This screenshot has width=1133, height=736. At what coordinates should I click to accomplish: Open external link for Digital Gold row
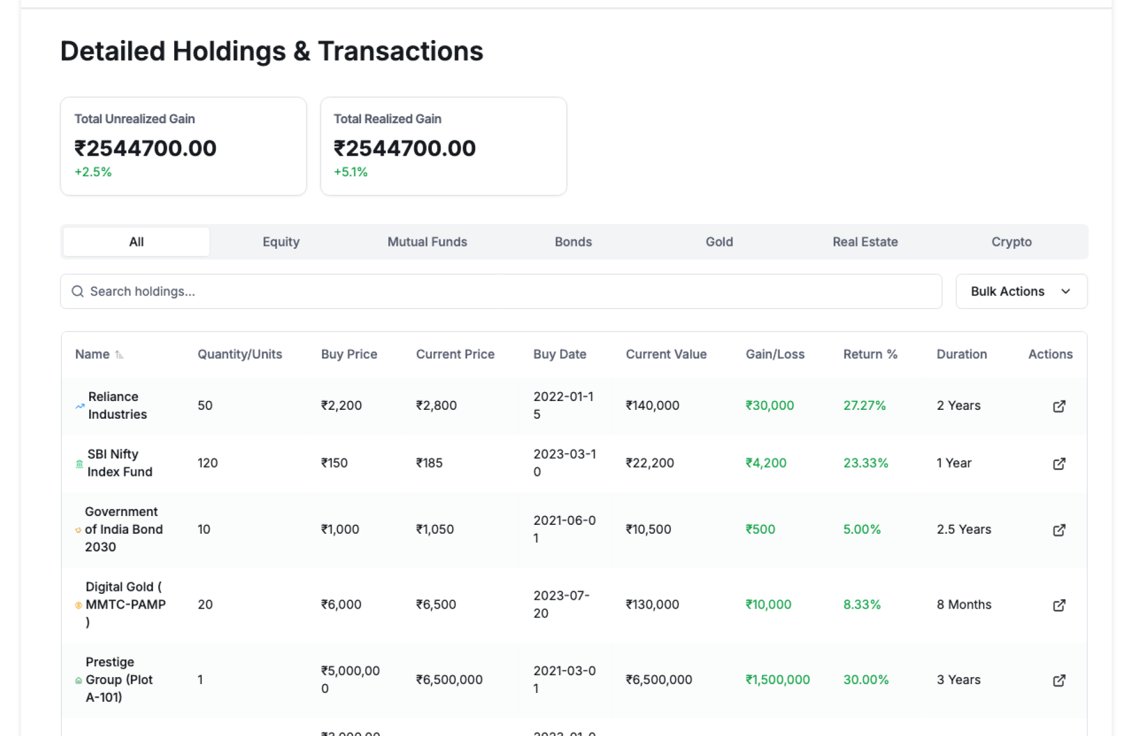[1059, 605]
